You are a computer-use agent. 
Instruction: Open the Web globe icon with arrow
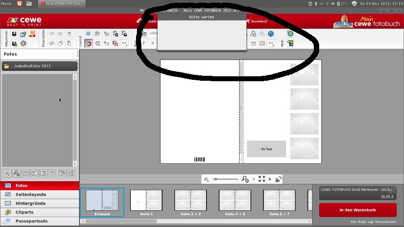tap(290, 34)
